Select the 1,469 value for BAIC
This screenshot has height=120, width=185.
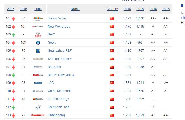pyautogui.click(x=127, y=34)
